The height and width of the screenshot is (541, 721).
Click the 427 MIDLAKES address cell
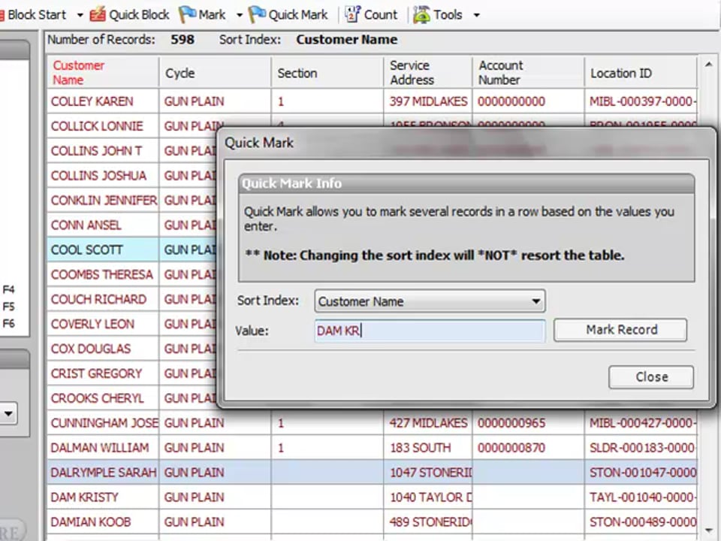coord(428,423)
